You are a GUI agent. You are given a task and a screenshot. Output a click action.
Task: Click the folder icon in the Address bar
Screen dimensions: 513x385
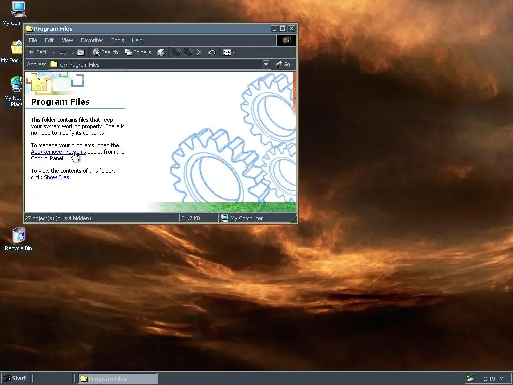coord(54,64)
